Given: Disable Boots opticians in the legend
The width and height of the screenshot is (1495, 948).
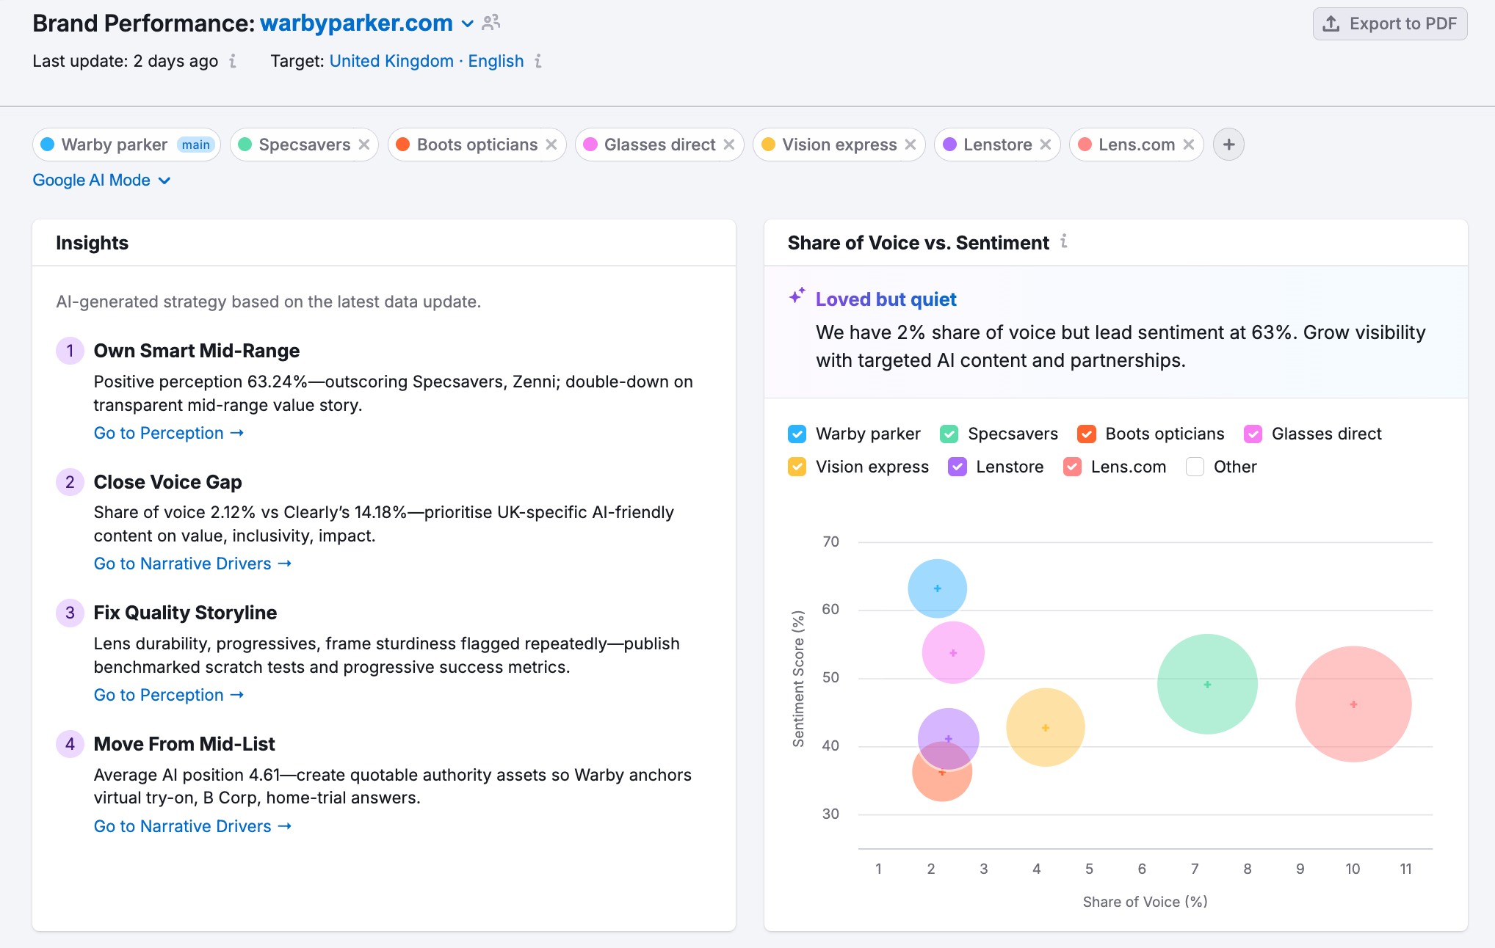Looking at the screenshot, I should 1086,434.
